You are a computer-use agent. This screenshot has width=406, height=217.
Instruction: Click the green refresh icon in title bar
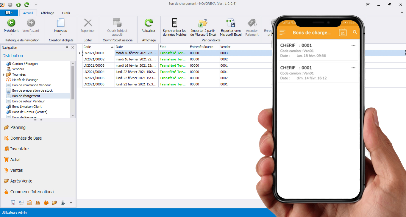point(27,4)
